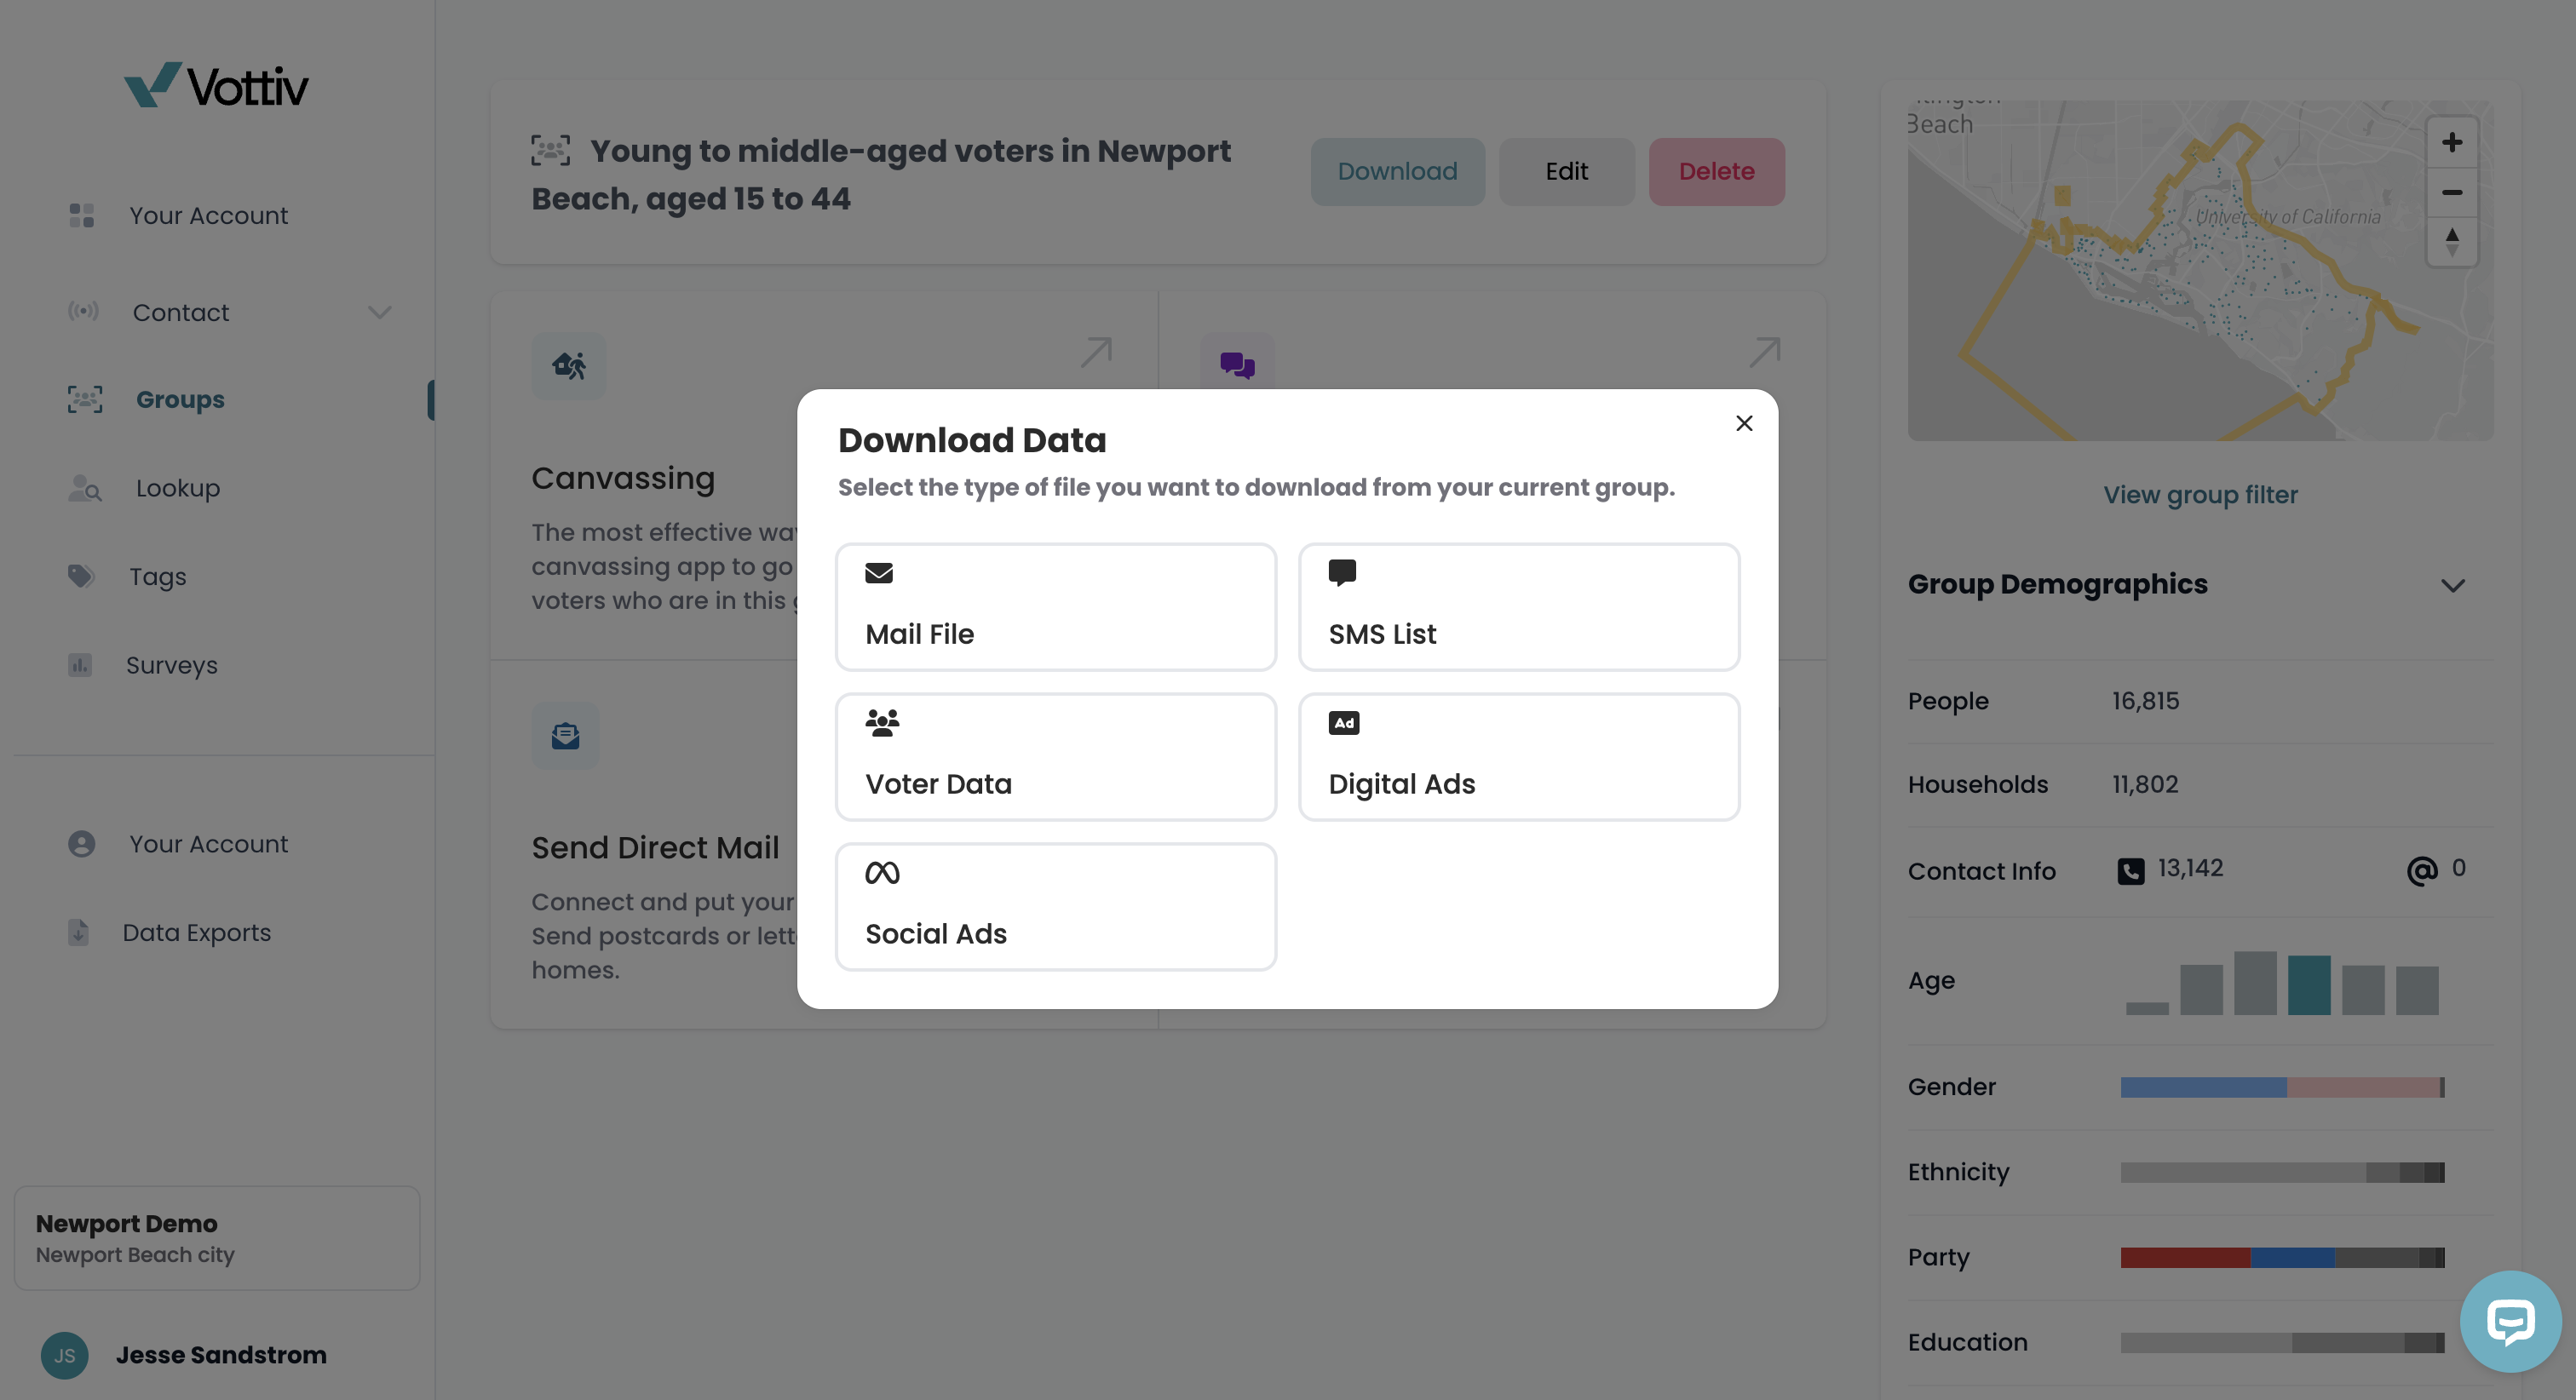Click the JS user avatar
This screenshot has height=1400, width=2576.
65,1355
